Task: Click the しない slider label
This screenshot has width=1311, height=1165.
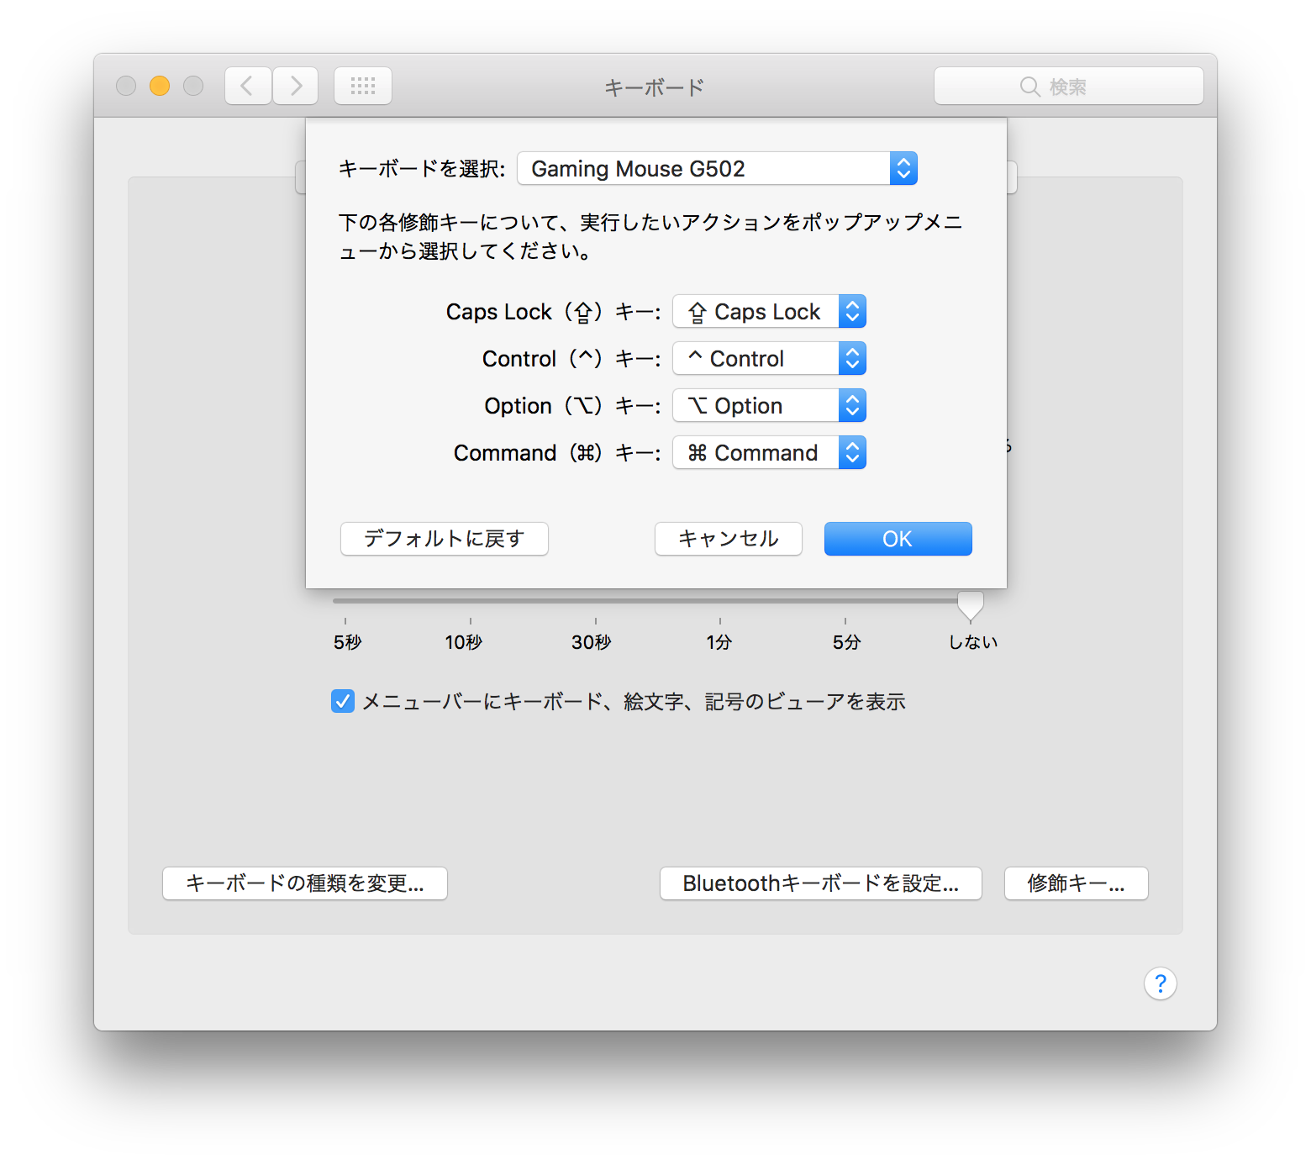Action: pos(973,642)
